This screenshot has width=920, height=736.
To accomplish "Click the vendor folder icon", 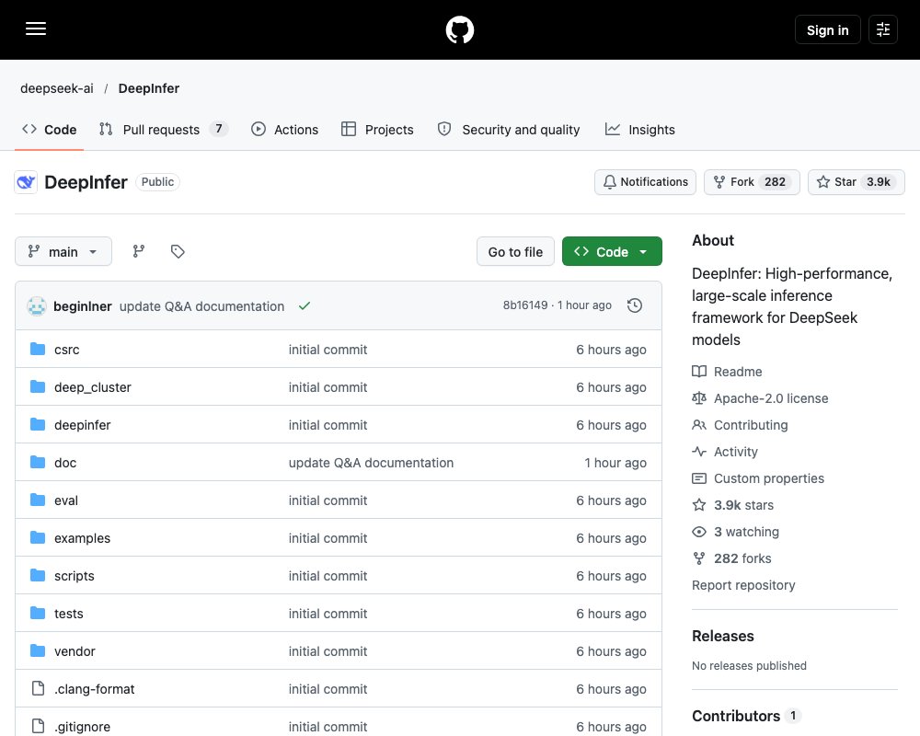I will click(x=38, y=650).
